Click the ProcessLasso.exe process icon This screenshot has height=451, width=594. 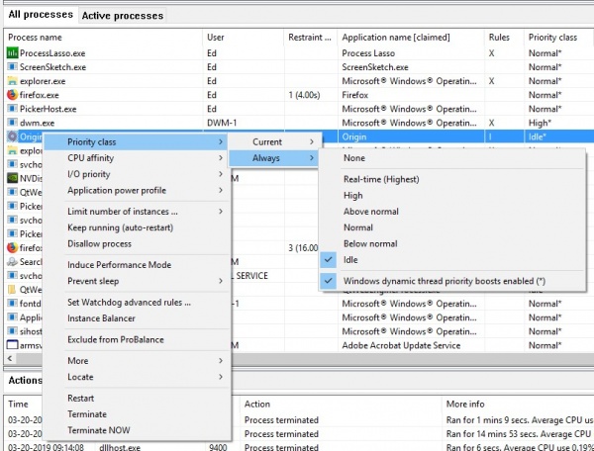coord(12,51)
